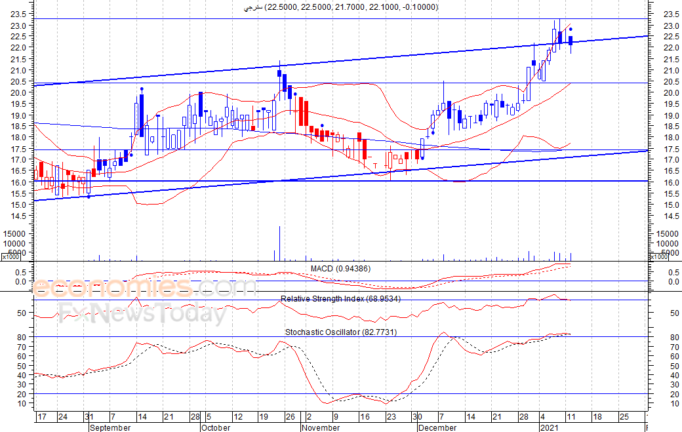The height and width of the screenshot is (432, 682).
Task: Click date label 12 in October
Action: [x=238, y=417]
